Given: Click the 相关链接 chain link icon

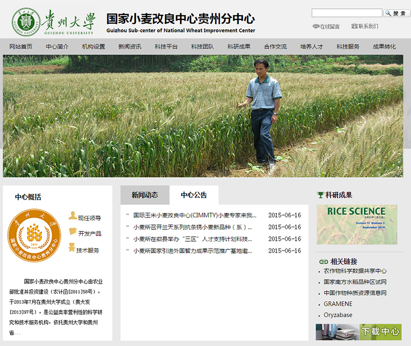Looking at the screenshot, I should click(x=323, y=261).
